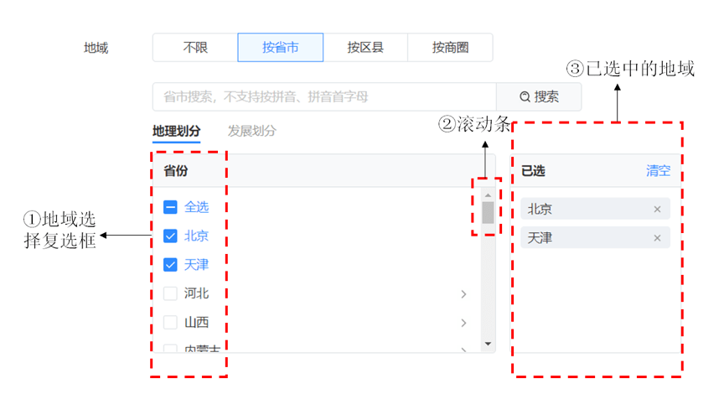Click the 北京 tag in selected panel
The height and width of the screenshot is (394, 724).
595,209
